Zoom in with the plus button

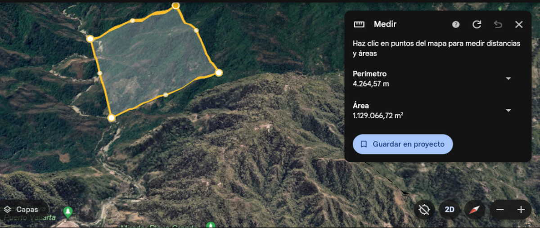pyautogui.click(x=521, y=210)
